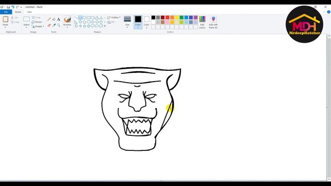Click Edit with Paint 3D

213,22
